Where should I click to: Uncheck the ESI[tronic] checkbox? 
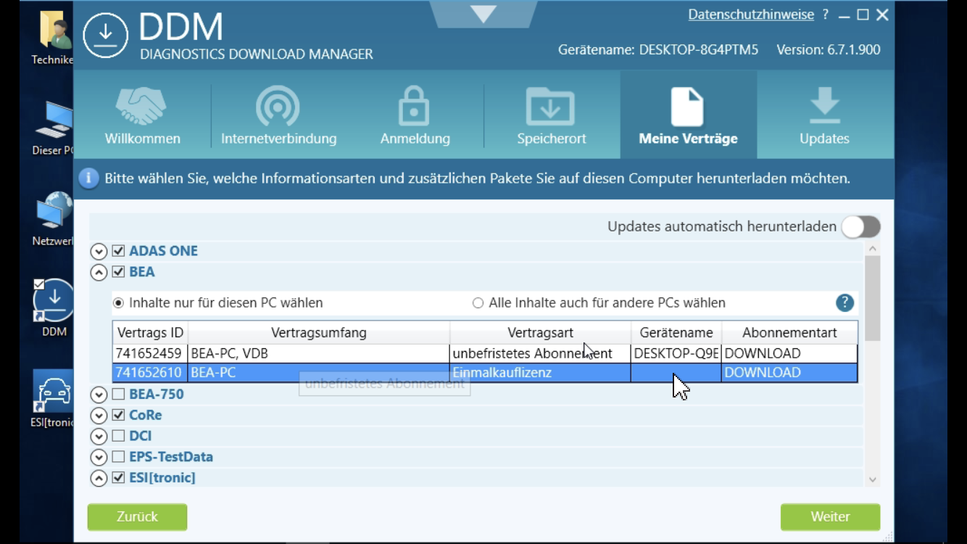tap(119, 478)
